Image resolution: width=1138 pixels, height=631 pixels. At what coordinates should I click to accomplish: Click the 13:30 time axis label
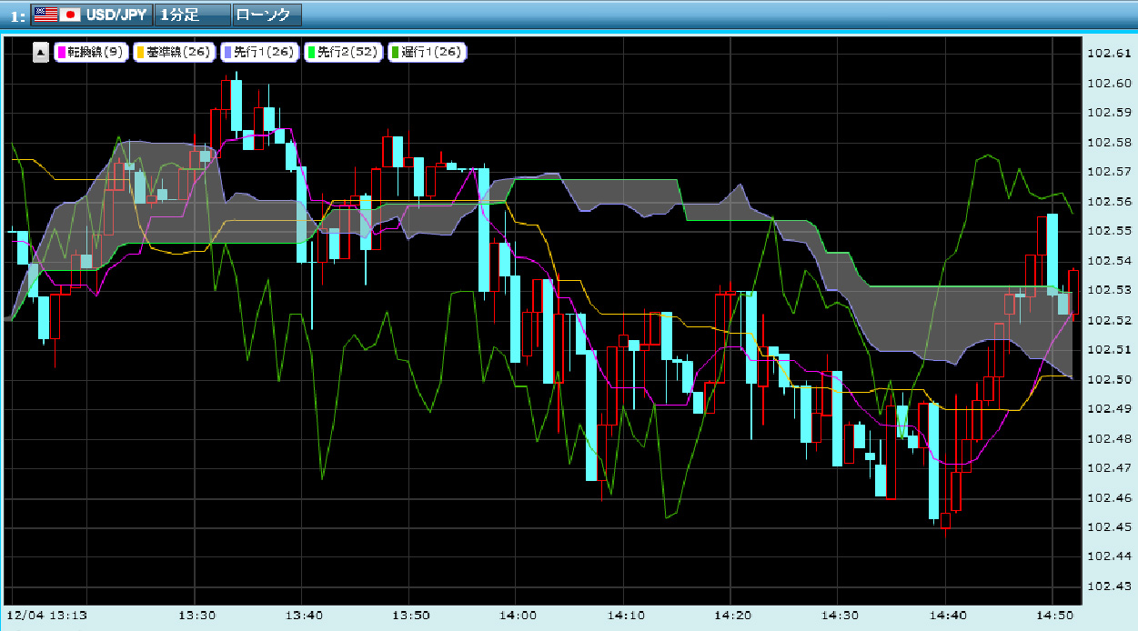[x=196, y=616]
